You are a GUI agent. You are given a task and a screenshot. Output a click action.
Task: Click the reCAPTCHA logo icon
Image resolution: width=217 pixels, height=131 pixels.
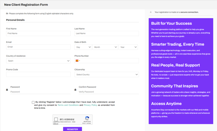[87, 118]
